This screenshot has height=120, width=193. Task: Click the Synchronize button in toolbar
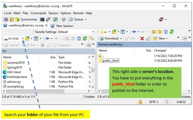click(x=26, y=20)
